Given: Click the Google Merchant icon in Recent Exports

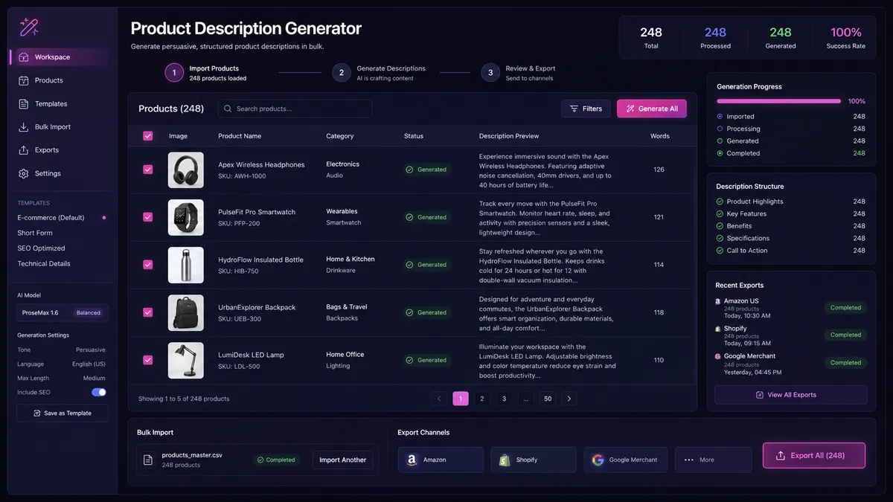Looking at the screenshot, I should tap(718, 356).
